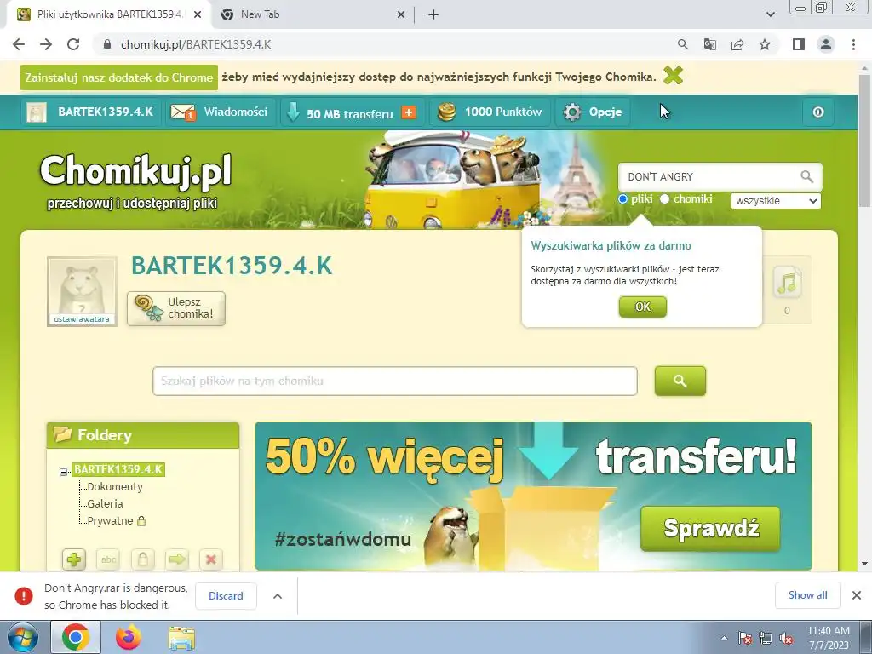Image resolution: width=872 pixels, height=654 pixels.
Task: Select the pliki radio button
Action: [622, 199]
